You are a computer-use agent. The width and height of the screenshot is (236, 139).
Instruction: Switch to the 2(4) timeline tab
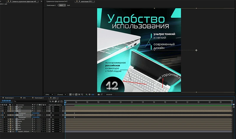tap(24, 98)
